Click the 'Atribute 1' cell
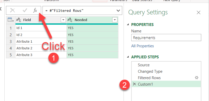This screenshot has width=209, height=101. (x=41, y=41)
